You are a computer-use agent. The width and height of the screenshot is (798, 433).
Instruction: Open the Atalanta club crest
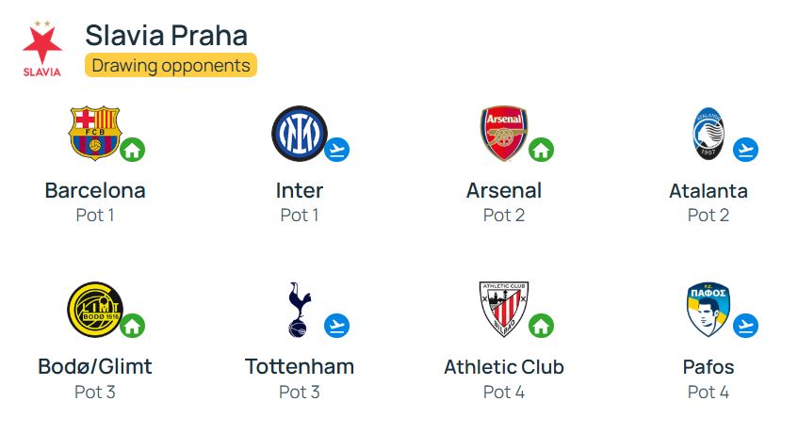pos(708,134)
